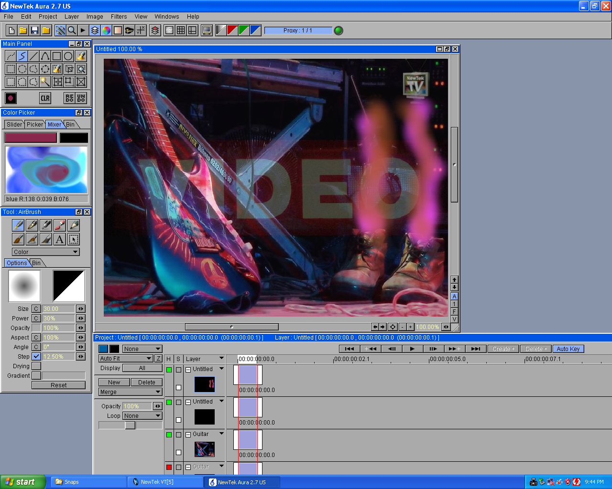The image size is (612, 489).
Task: Open the Windows start button
Action: (23, 482)
